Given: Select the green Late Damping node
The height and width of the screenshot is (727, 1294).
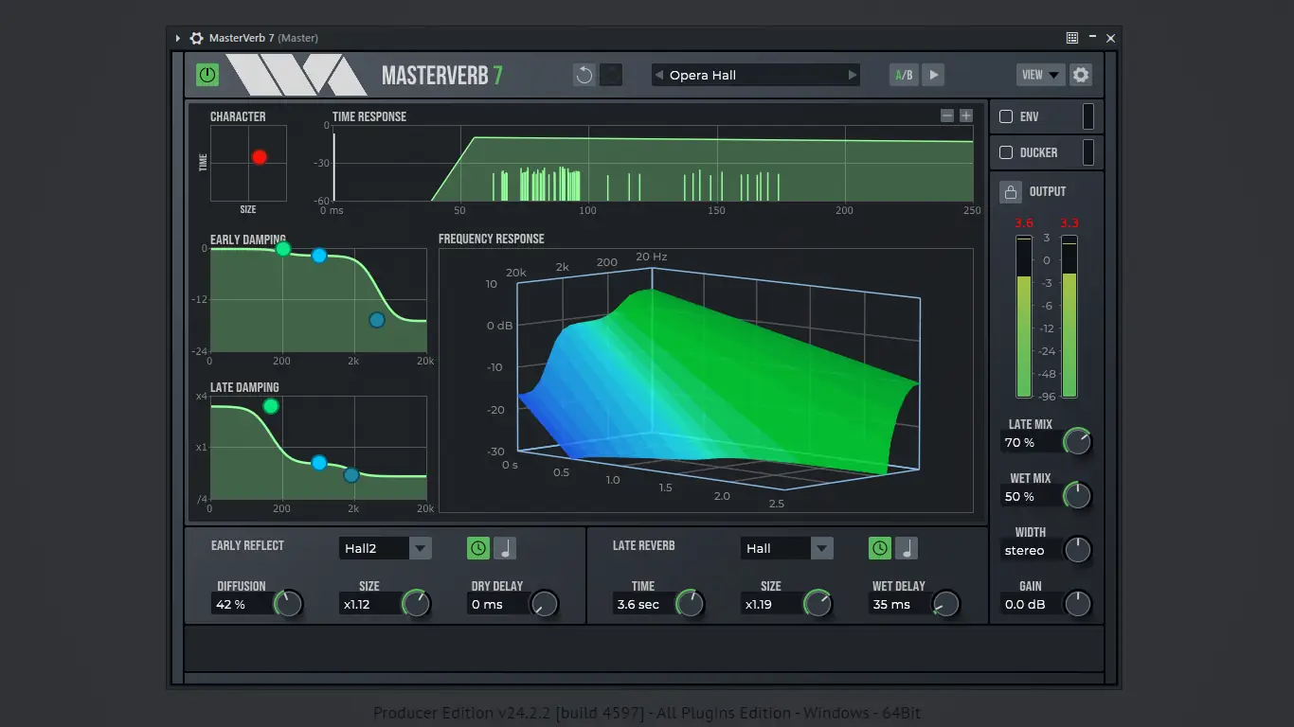Looking at the screenshot, I should [x=271, y=406].
